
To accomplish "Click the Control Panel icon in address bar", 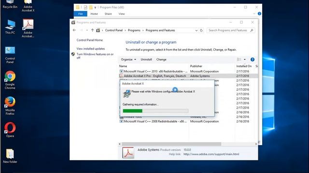I will click(98, 30).
